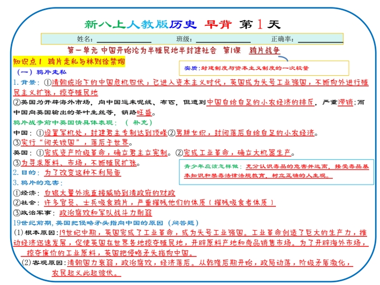Click the answer 为了改变这种不利局面

coord(82,173)
